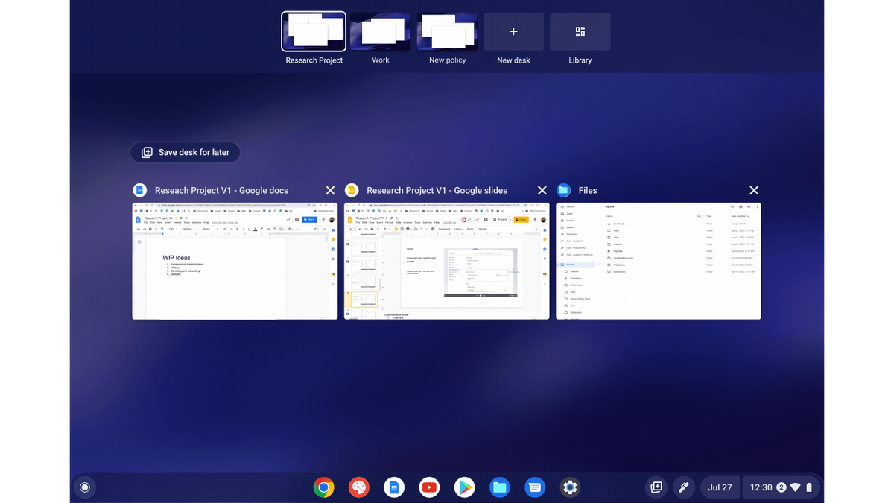894x503 pixels.
Task: Launch YouTube from the shelf
Action: [429, 487]
